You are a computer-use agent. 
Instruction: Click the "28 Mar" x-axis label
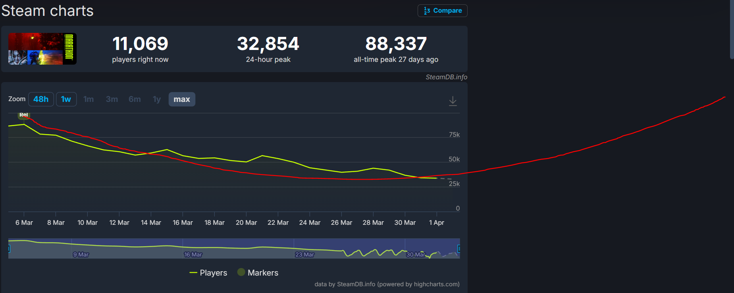pos(373,223)
